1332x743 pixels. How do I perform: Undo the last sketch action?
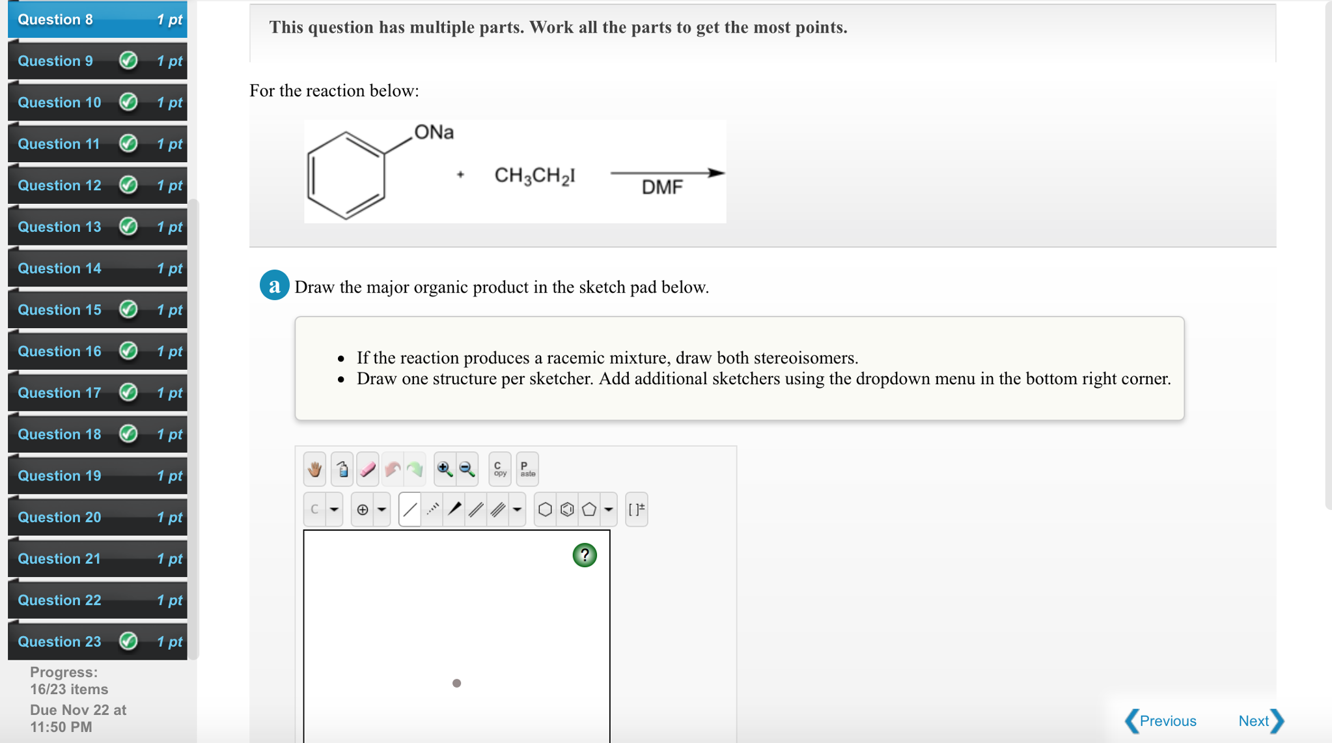[393, 470]
